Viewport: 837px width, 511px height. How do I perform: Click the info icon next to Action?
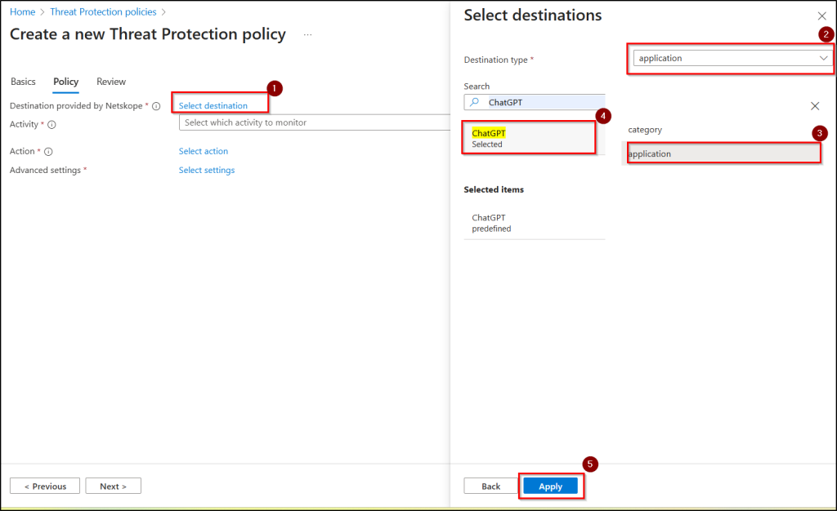[x=48, y=152]
